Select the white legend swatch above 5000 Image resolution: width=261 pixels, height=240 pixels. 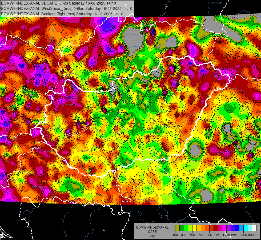(254, 228)
